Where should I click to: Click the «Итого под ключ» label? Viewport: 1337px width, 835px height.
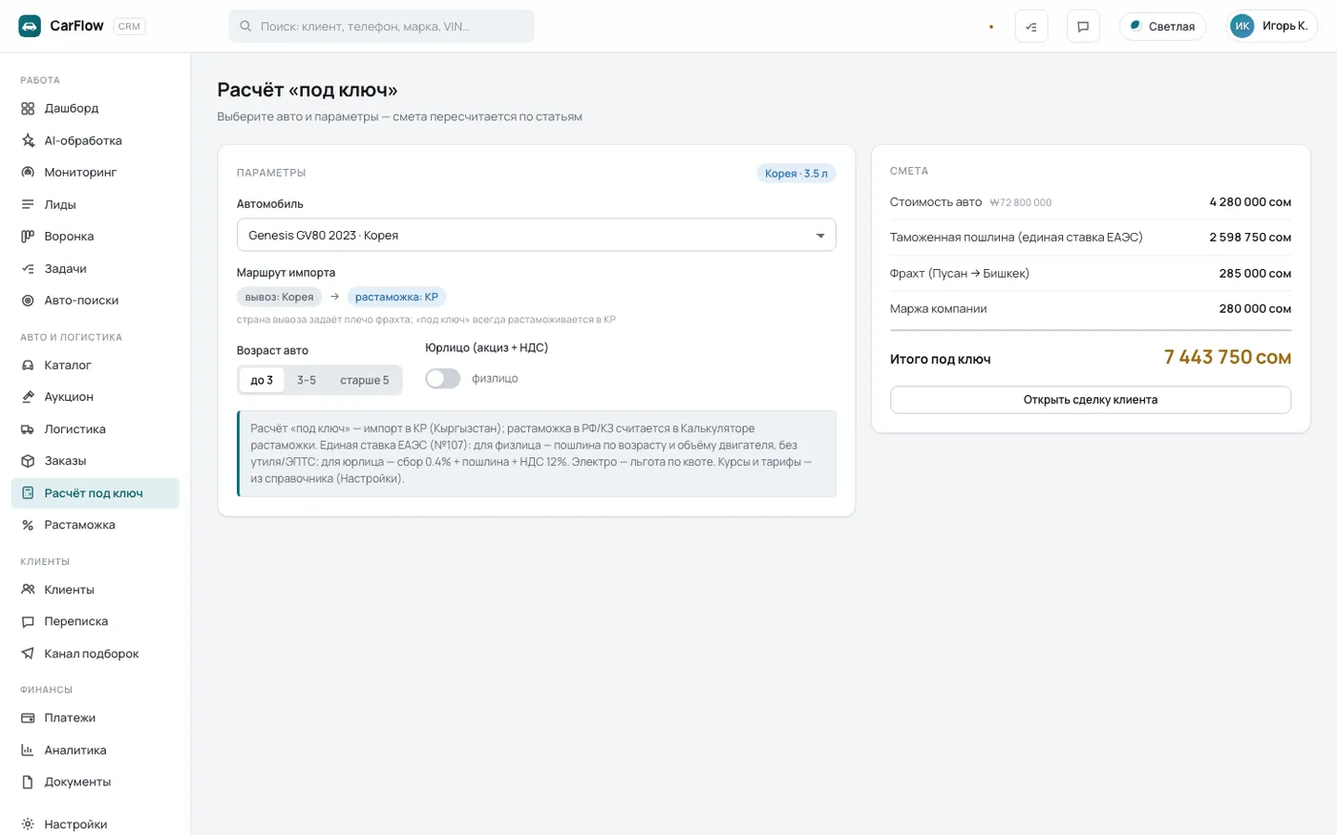(941, 360)
